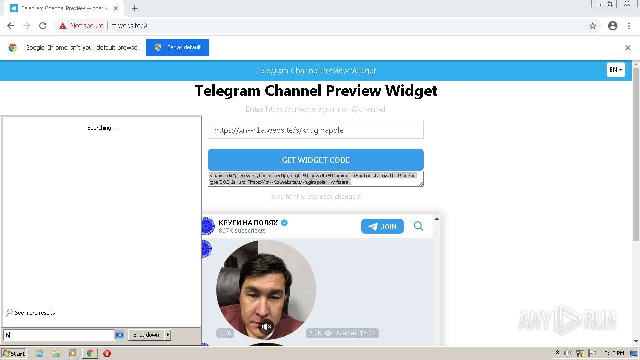640x360 pixels.
Task: Click the search magnifier in channel preview
Action: (418, 226)
